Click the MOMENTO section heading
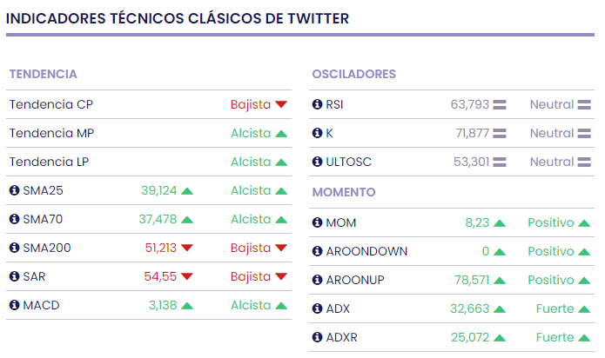Screen dimensions: 605x358 tap(344, 192)
